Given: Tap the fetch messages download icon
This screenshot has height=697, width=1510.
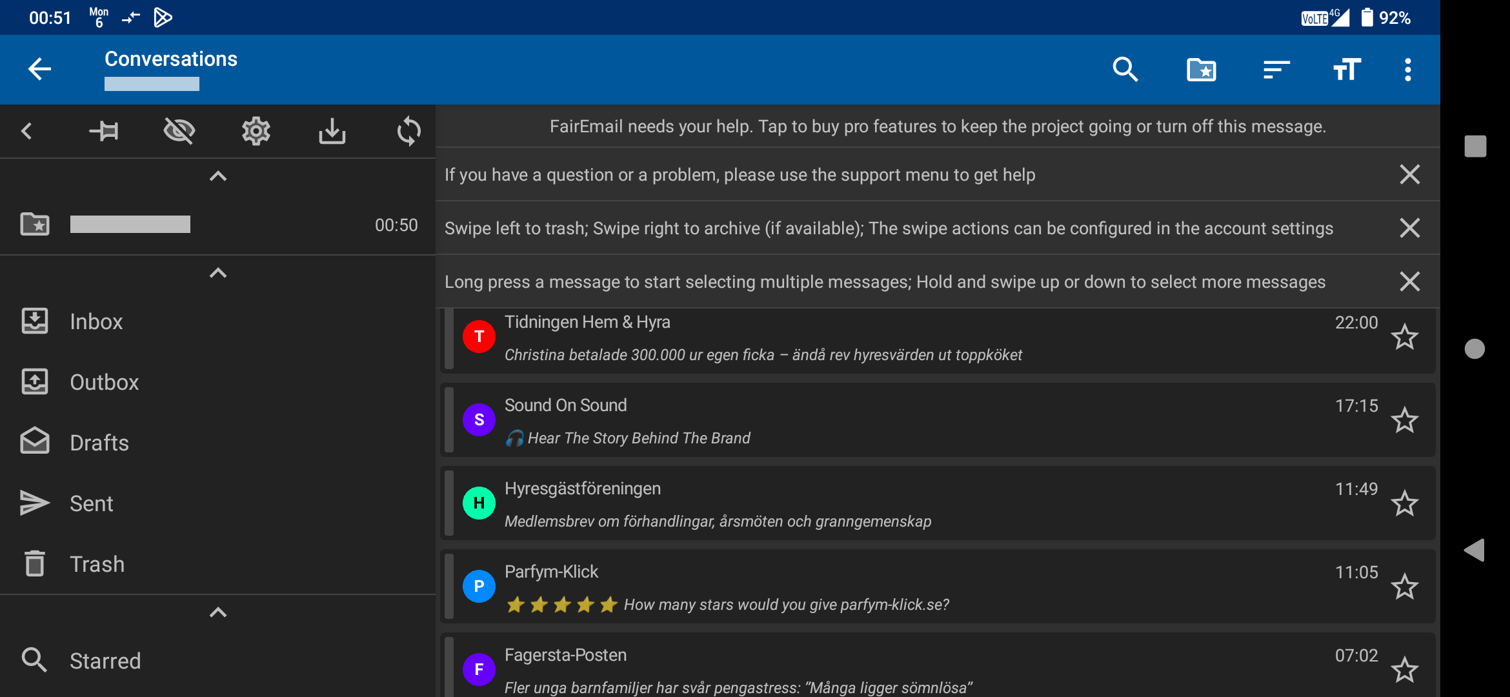Looking at the screenshot, I should [332, 132].
